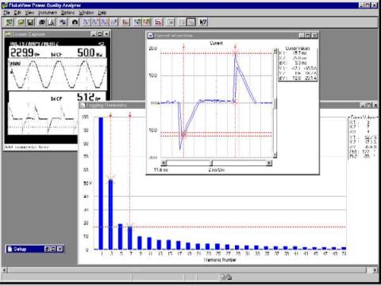Open the Instrument menu
Screen dimensions: 381x286
click(48, 13)
